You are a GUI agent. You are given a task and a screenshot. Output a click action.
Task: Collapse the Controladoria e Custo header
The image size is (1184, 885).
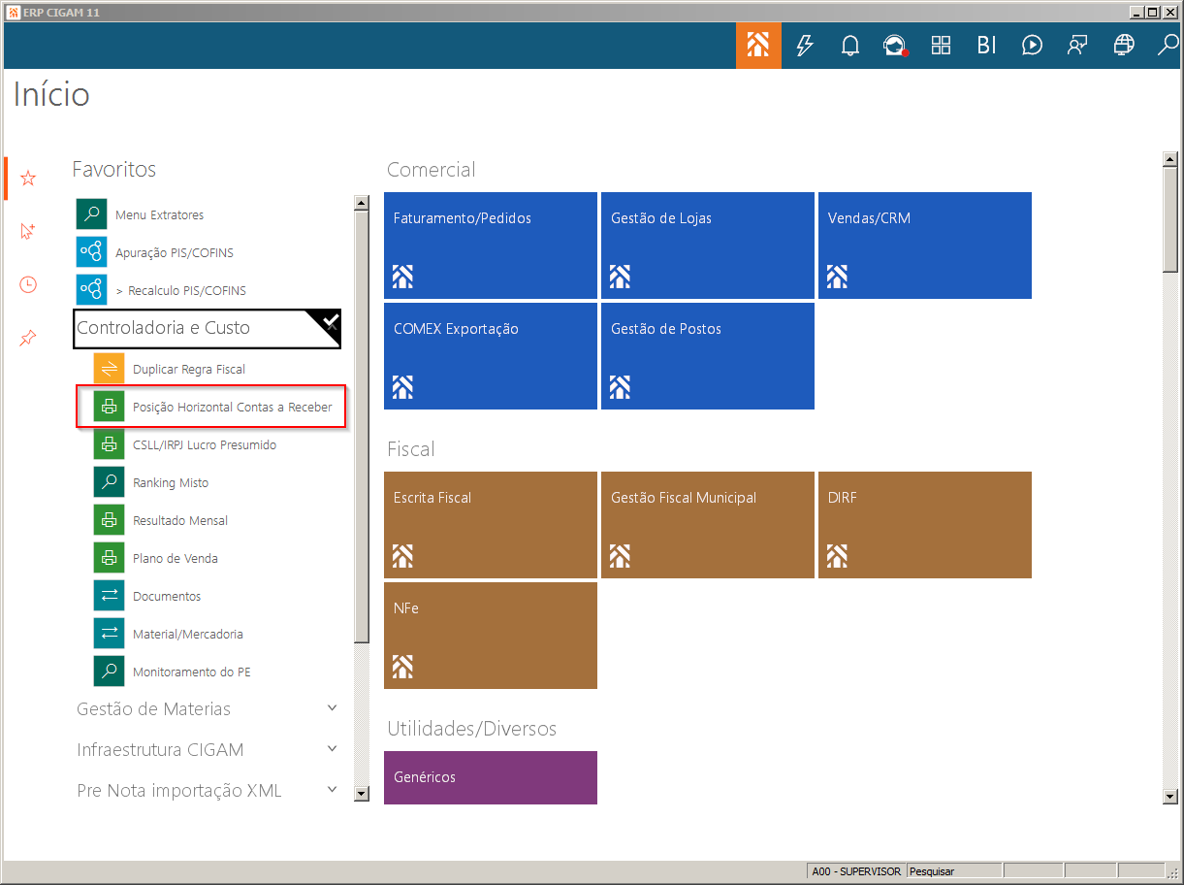[x=208, y=329]
